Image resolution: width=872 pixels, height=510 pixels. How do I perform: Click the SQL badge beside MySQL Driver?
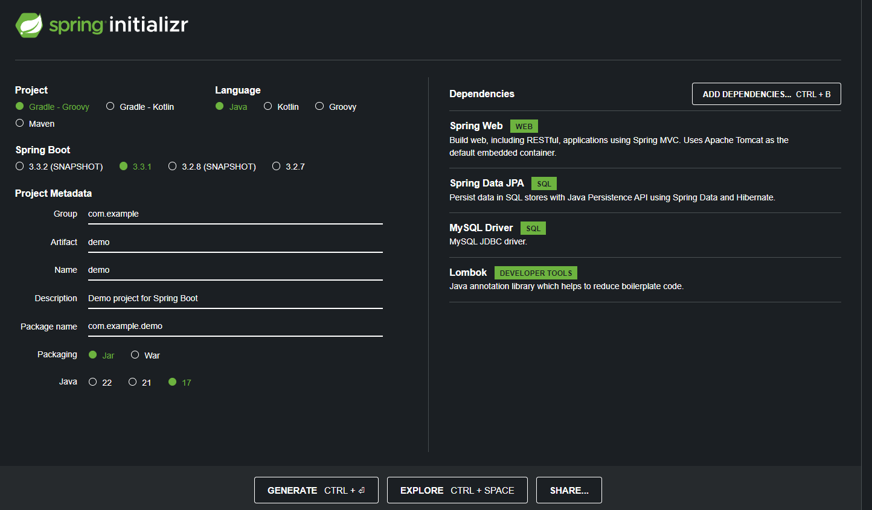click(x=533, y=228)
